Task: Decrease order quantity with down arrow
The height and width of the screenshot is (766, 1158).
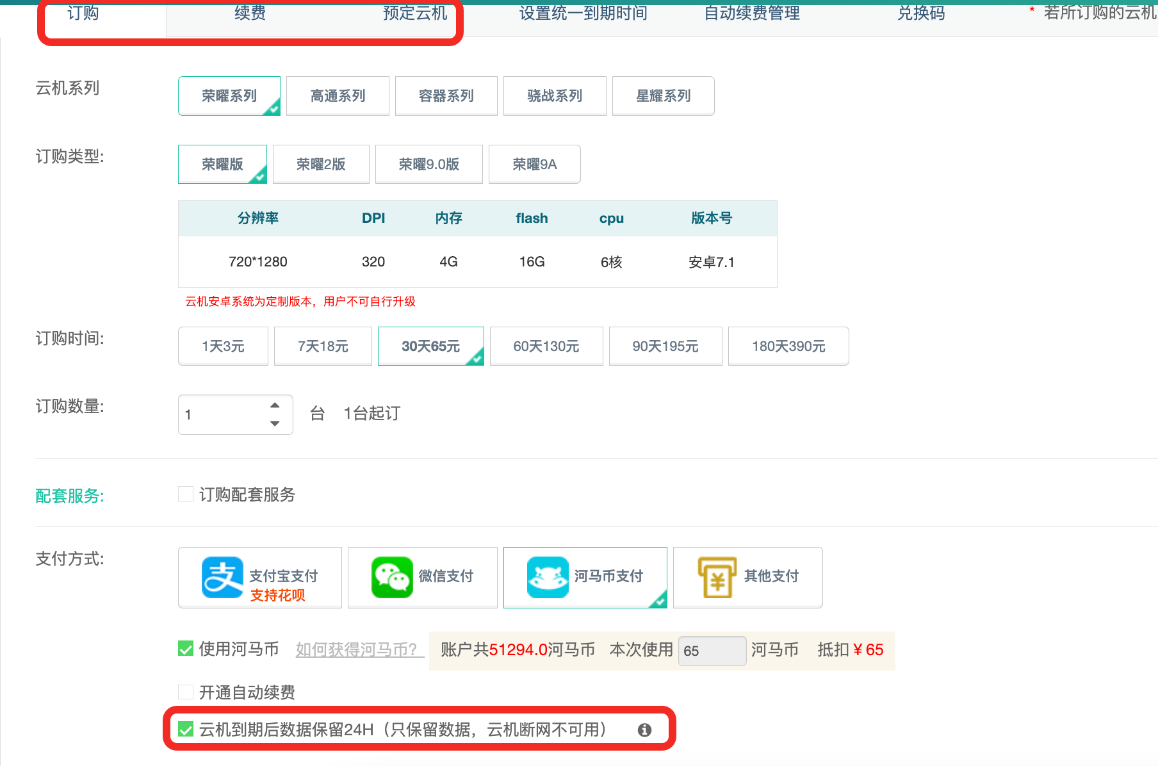Action: click(x=275, y=423)
